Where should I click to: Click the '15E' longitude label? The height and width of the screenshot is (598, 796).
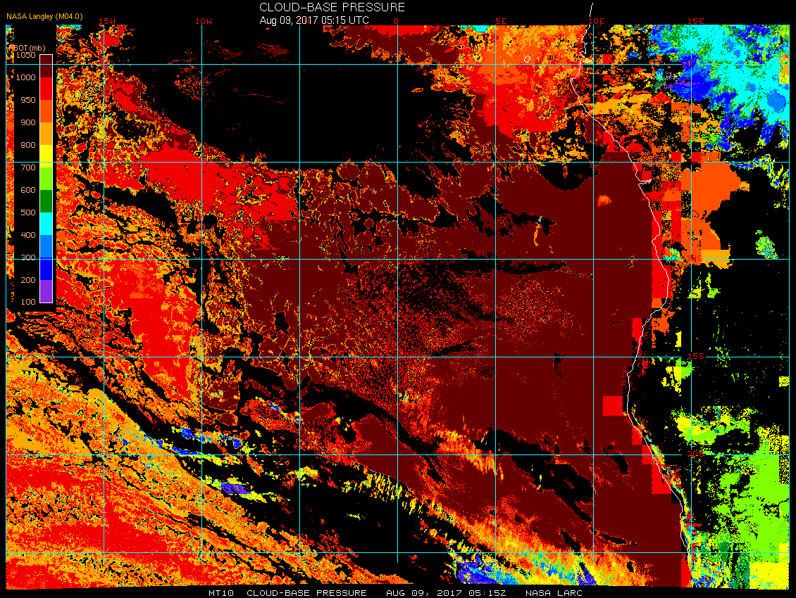coord(695,21)
